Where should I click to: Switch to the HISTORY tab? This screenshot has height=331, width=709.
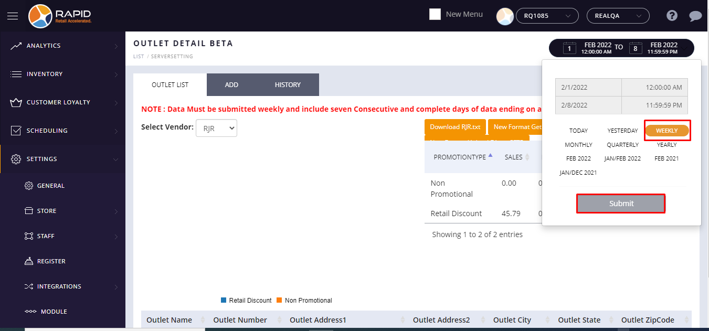click(288, 85)
